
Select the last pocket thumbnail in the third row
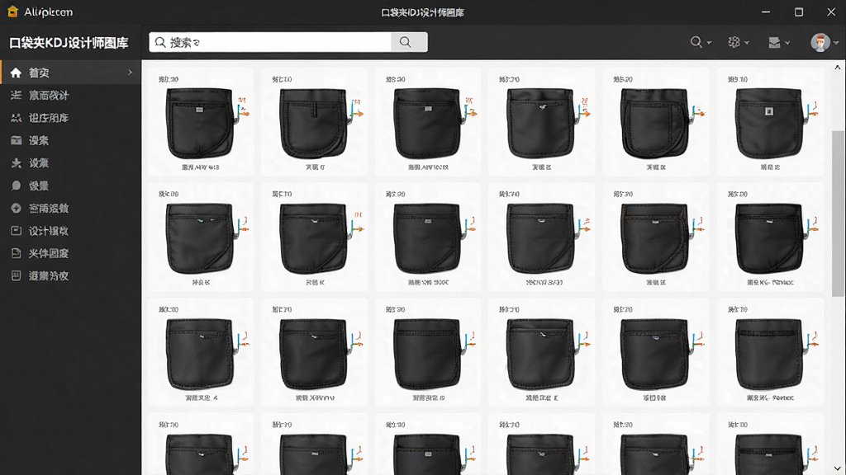coord(770,352)
